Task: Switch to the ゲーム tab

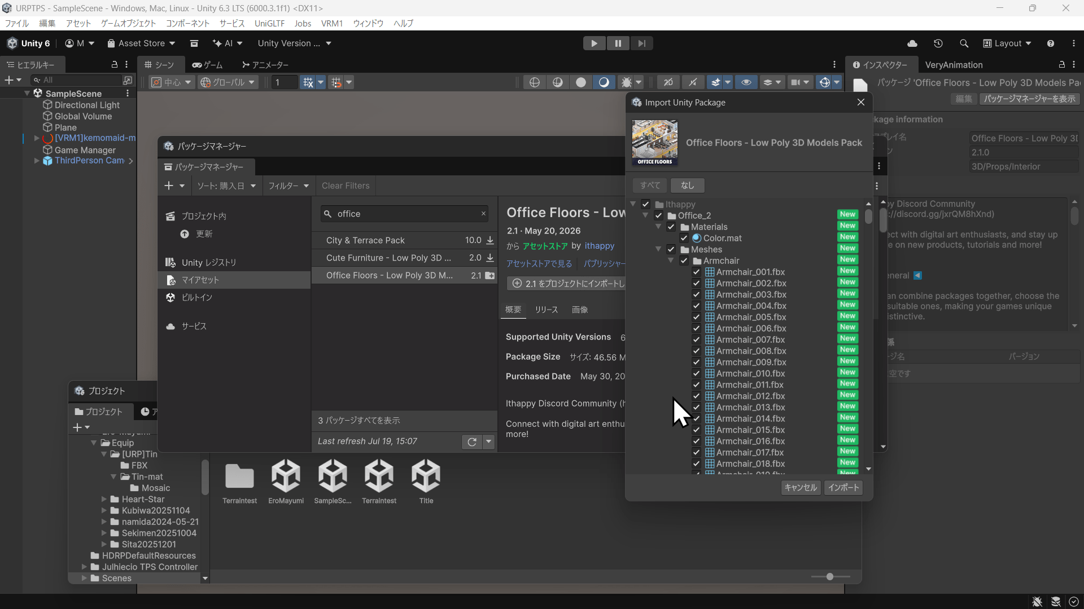Action: (208, 65)
